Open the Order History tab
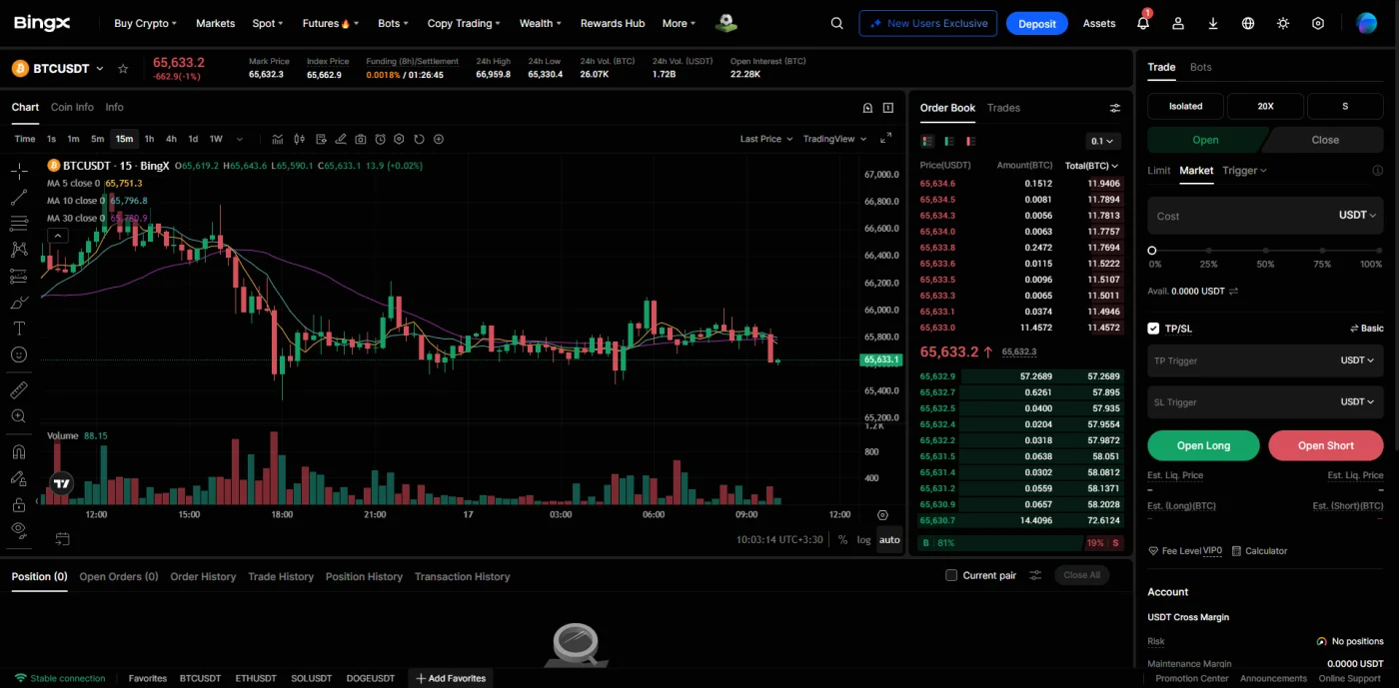The width and height of the screenshot is (1399, 688). [203, 576]
